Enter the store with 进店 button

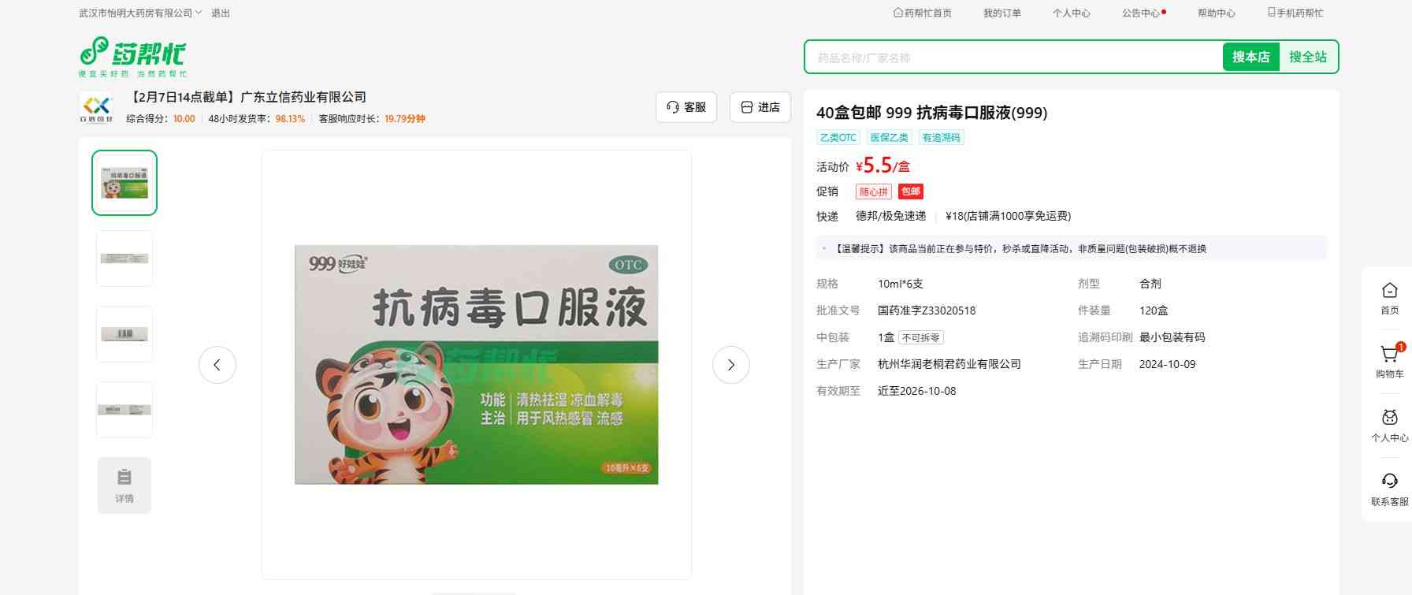click(760, 107)
